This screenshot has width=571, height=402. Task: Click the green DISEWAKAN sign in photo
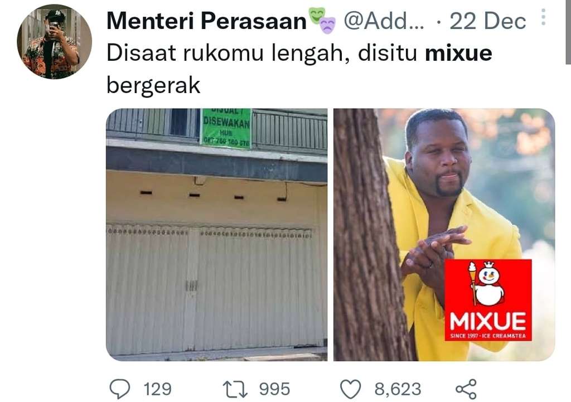point(226,129)
